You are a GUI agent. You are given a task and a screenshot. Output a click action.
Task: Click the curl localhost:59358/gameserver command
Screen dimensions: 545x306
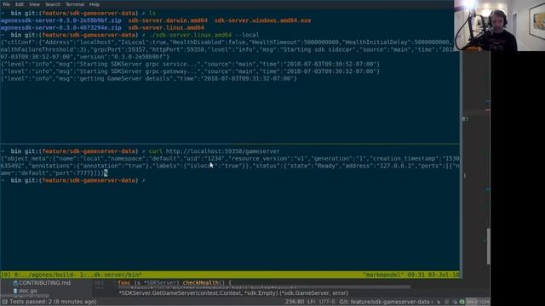pyautogui.click(x=214, y=151)
